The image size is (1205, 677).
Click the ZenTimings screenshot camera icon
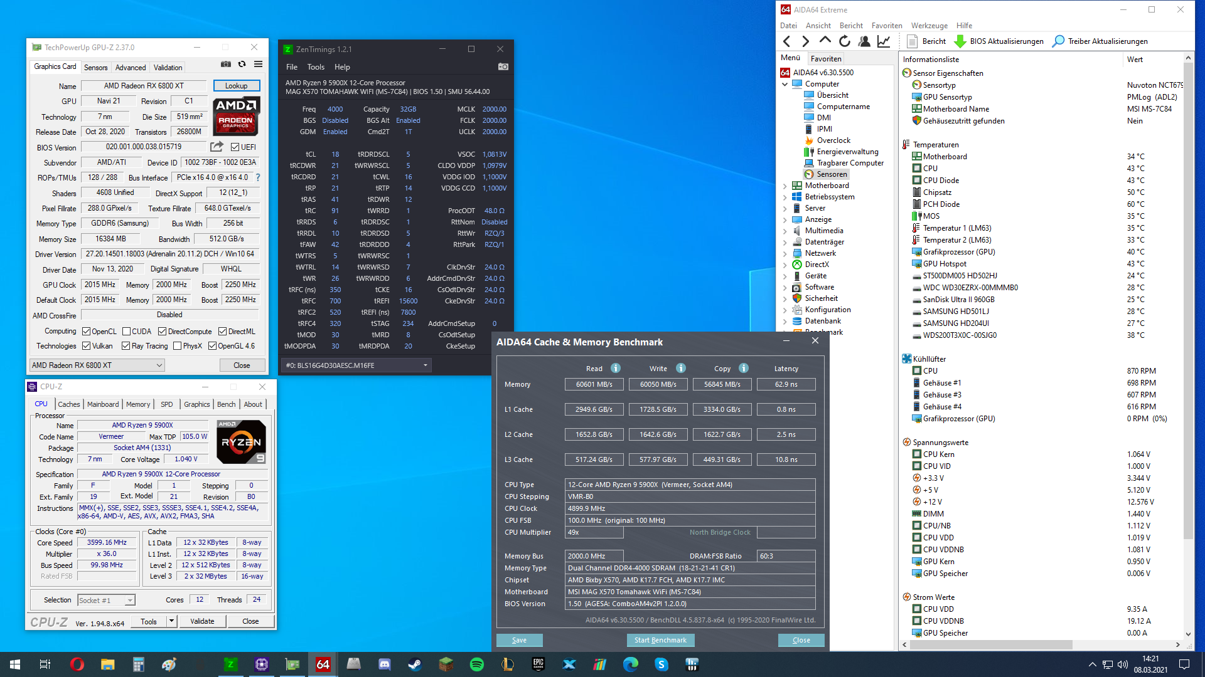coord(503,66)
